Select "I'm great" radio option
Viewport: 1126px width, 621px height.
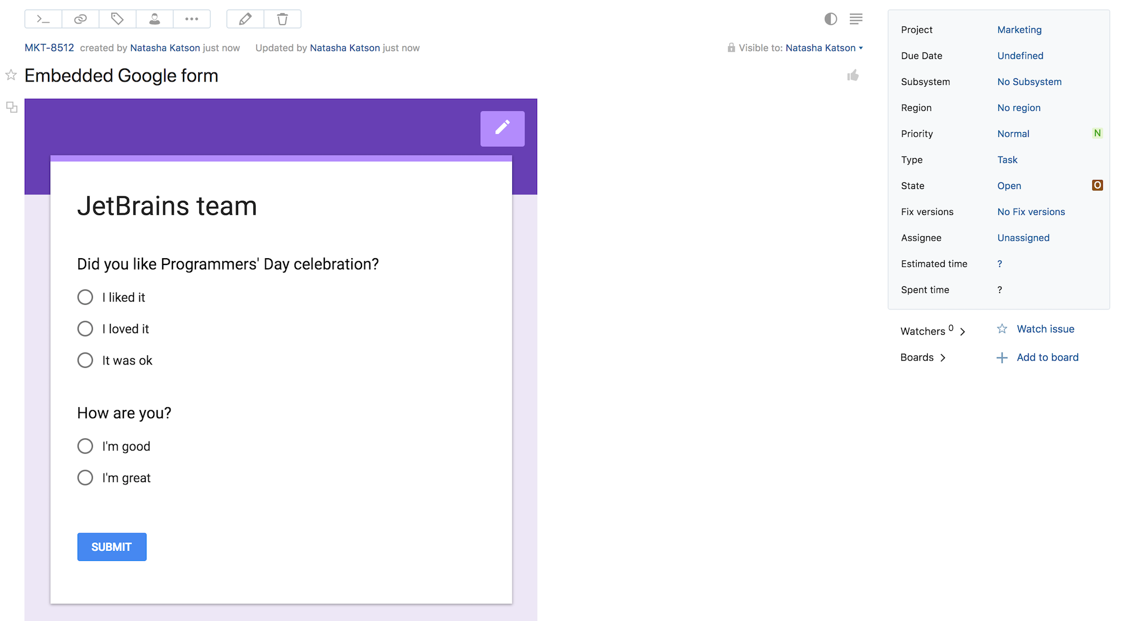(85, 478)
